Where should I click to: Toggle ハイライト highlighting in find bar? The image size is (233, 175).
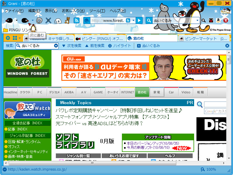(x=120, y=46)
